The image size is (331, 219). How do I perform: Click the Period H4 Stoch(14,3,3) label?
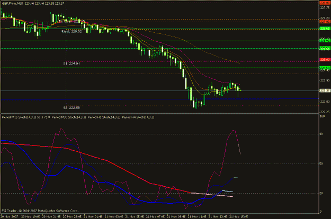138,117
